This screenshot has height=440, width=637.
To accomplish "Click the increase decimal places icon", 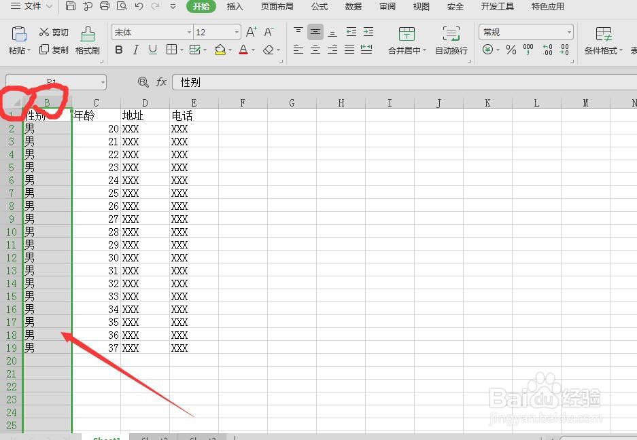I will point(547,50).
